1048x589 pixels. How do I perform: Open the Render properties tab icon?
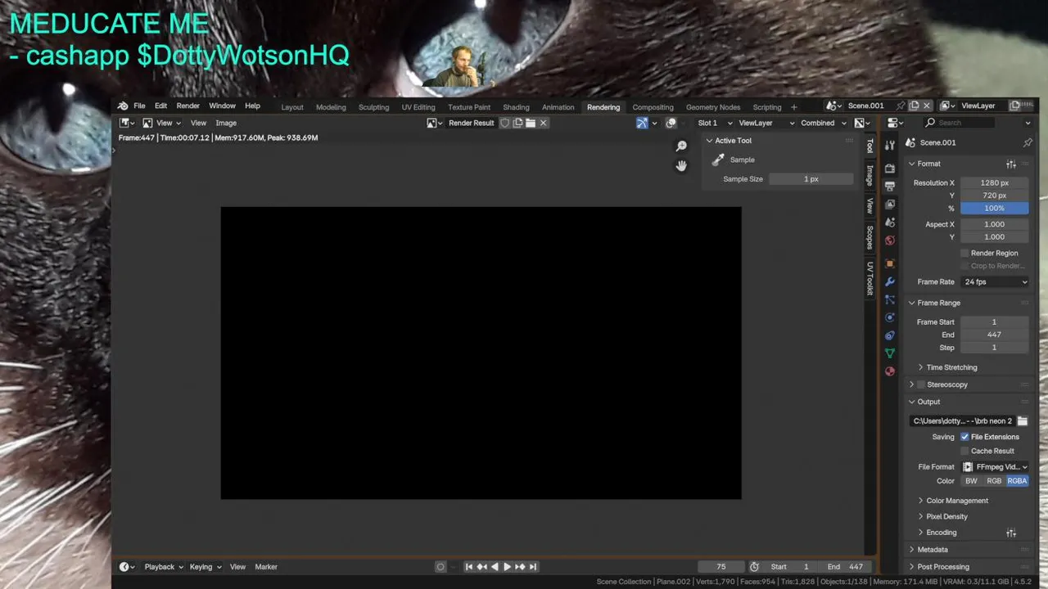[x=890, y=168]
